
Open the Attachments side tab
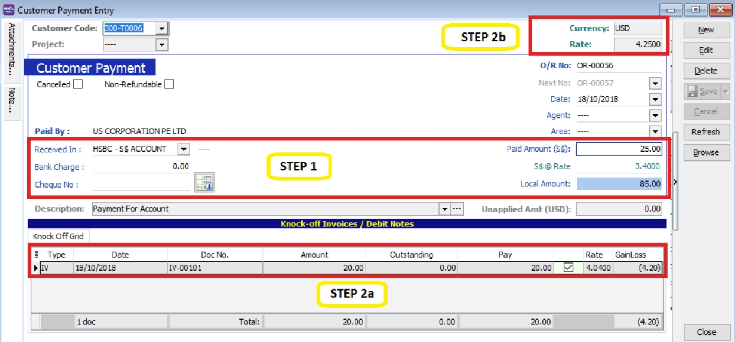click(x=12, y=49)
